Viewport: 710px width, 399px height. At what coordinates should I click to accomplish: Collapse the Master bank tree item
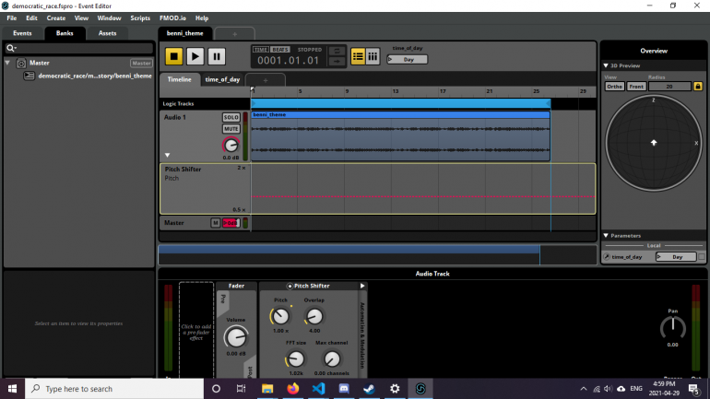coord(8,64)
